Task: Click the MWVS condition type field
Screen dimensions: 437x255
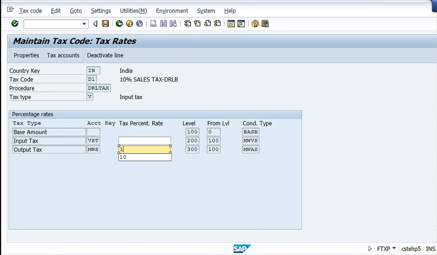Action: click(251, 141)
